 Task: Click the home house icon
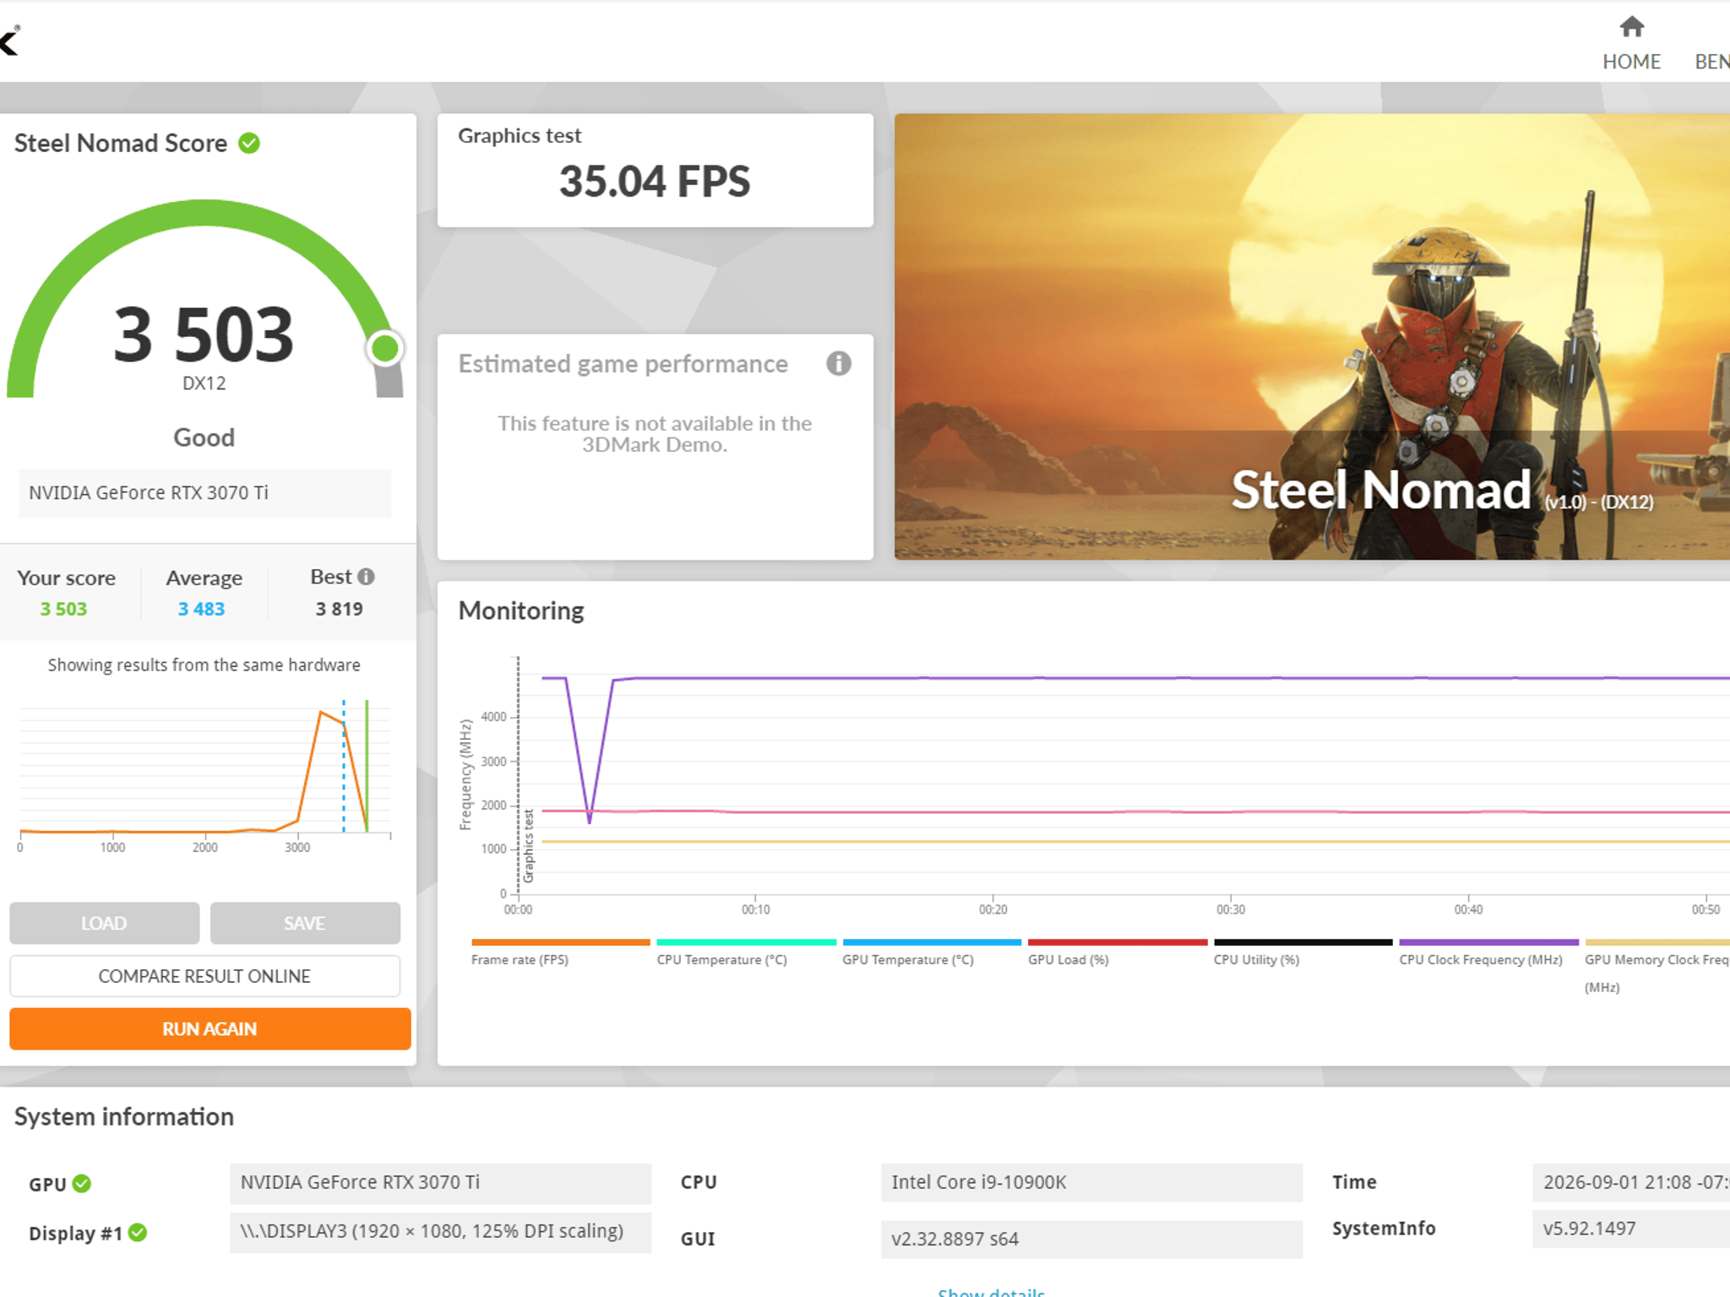pos(1632,27)
